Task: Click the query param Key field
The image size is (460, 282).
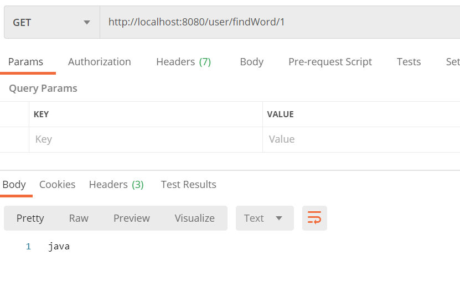Action: [146, 139]
